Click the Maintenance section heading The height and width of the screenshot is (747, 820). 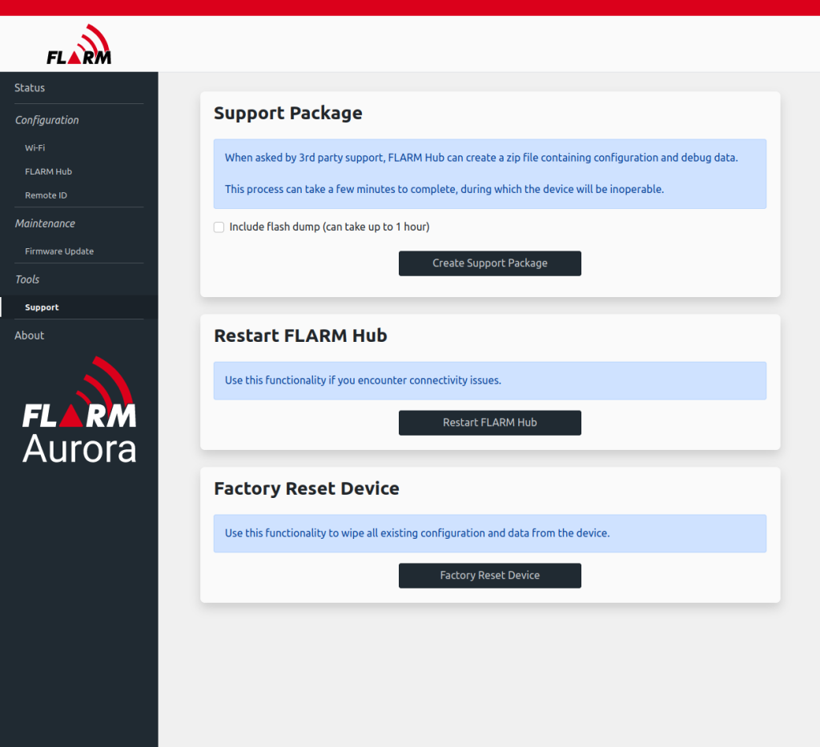pos(45,223)
